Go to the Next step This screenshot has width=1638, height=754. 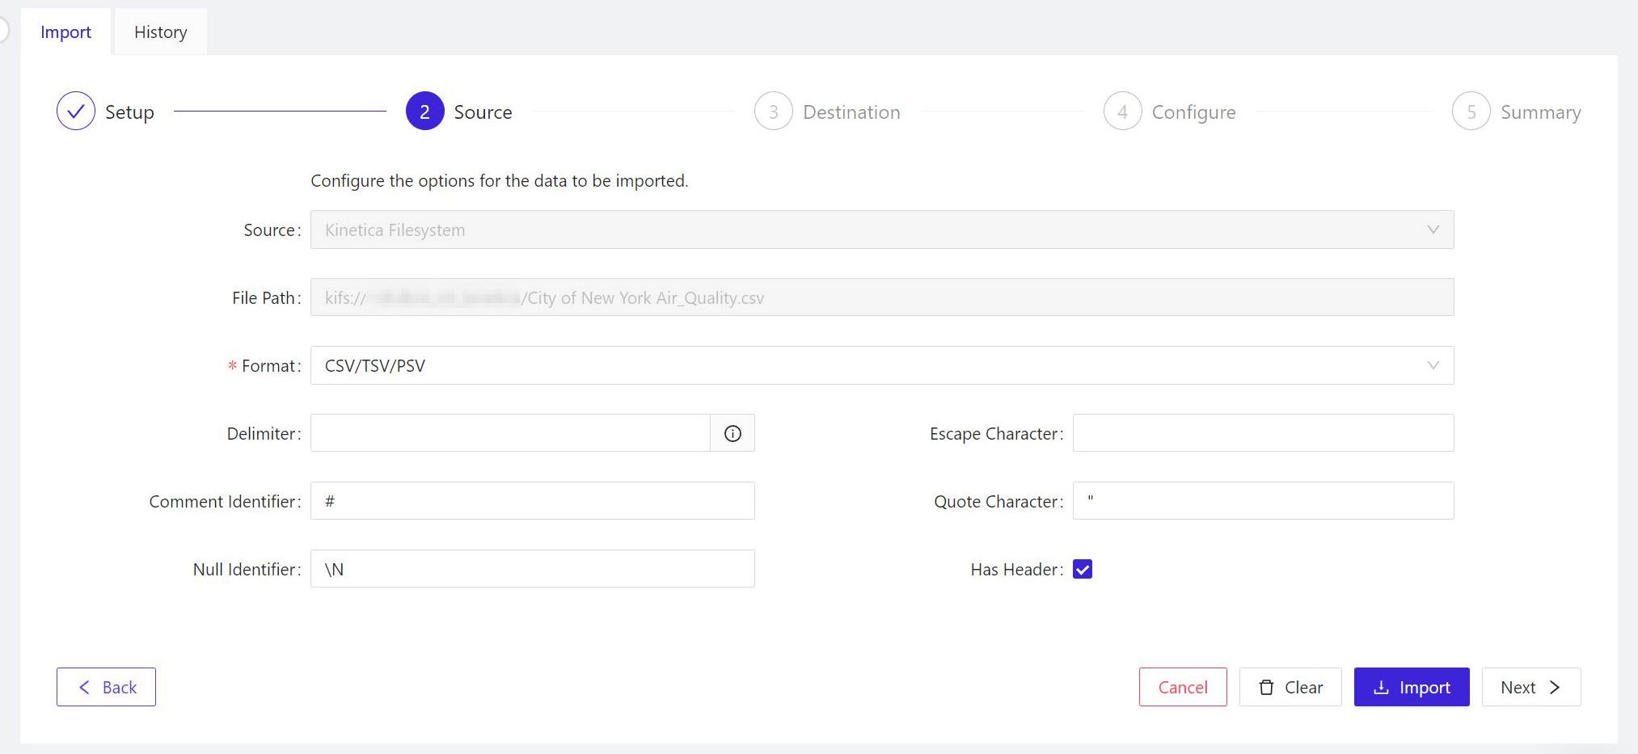1530,688
